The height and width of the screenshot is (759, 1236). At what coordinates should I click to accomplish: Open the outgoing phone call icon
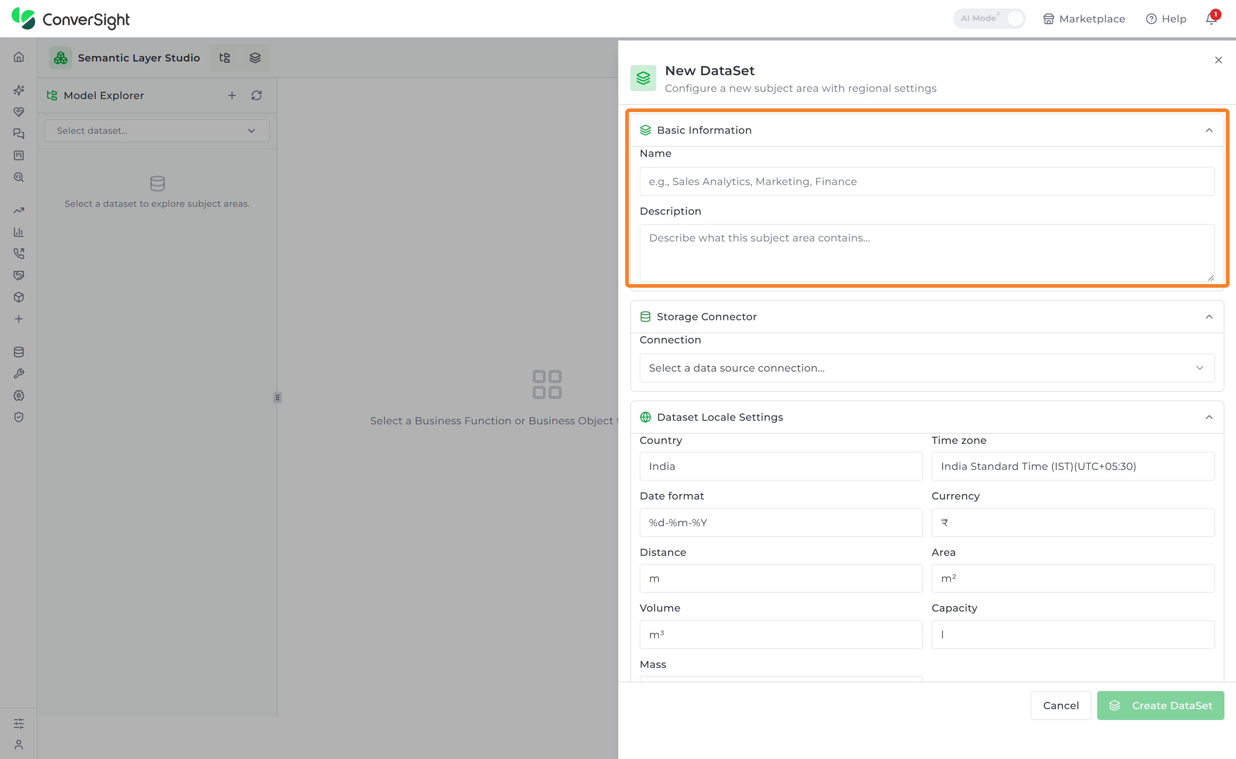pyautogui.click(x=18, y=253)
